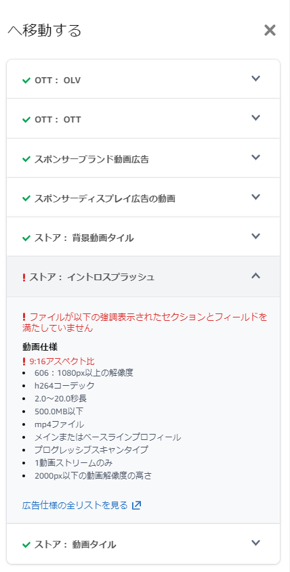290x572 pixels.
Task: Expand ストア: 背景動画タイル chevron
Action: click(x=255, y=236)
